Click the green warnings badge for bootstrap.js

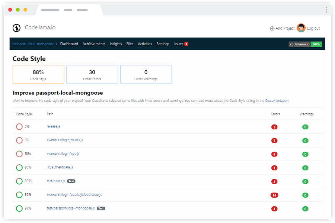point(305,195)
